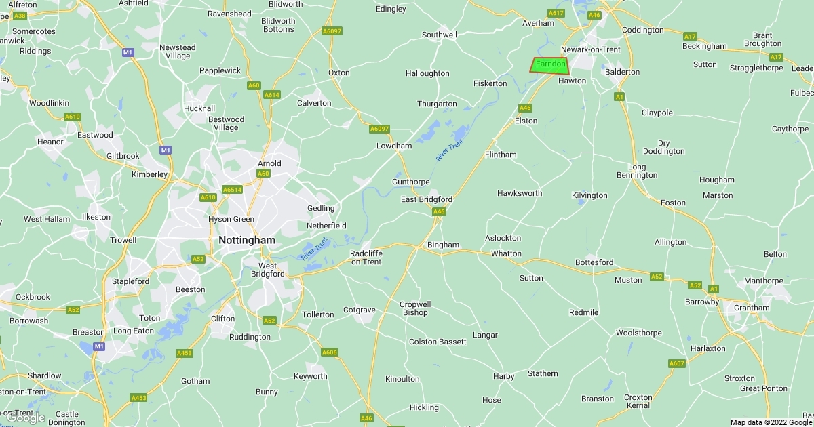
Task: Click the Nottingham city label
Action: [247, 241]
